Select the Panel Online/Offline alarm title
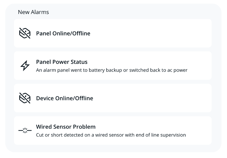The image size is (227, 158). tap(63, 33)
